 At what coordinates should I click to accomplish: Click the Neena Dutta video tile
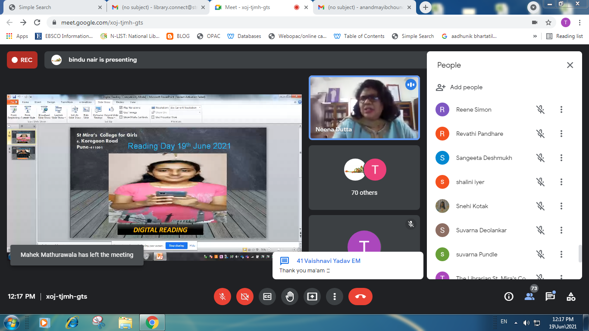pos(364,108)
